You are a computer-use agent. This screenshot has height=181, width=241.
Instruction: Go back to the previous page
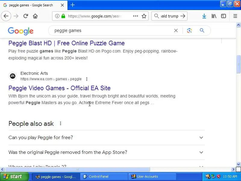6,16
